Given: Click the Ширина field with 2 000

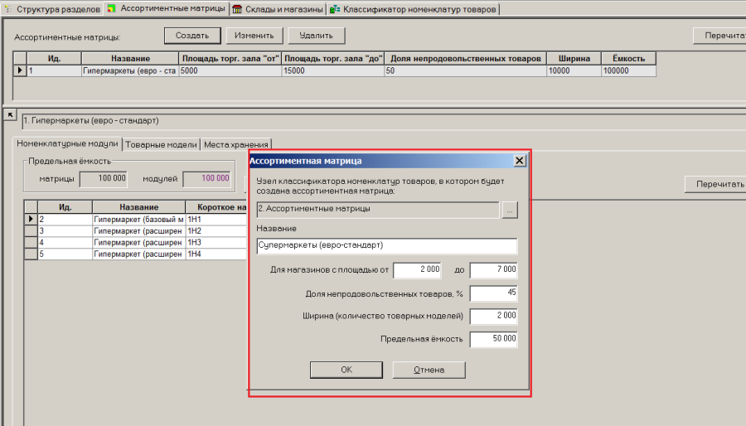Looking at the screenshot, I should (493, 316).
